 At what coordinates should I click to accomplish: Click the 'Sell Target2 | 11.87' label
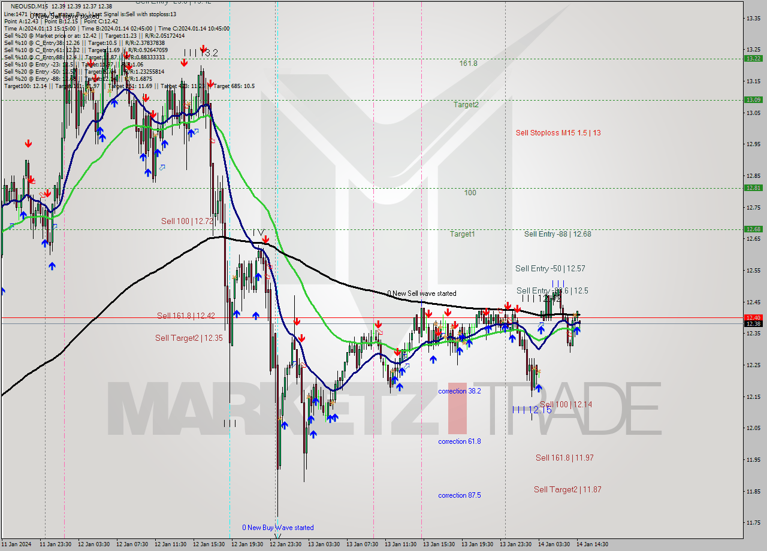[567, 490]
